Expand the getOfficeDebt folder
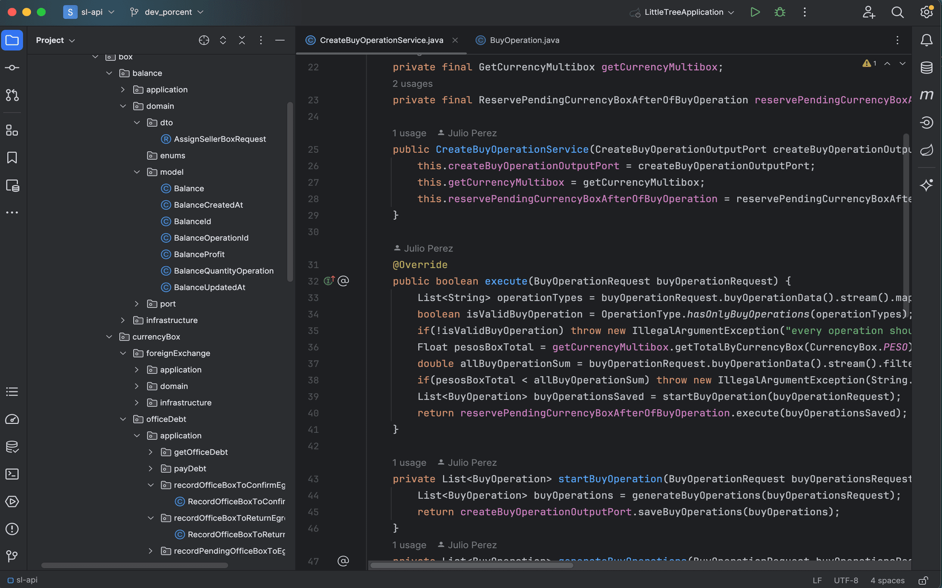Image resolution: width=942 pixels, height=588 pixels. (x=151, y=452)
